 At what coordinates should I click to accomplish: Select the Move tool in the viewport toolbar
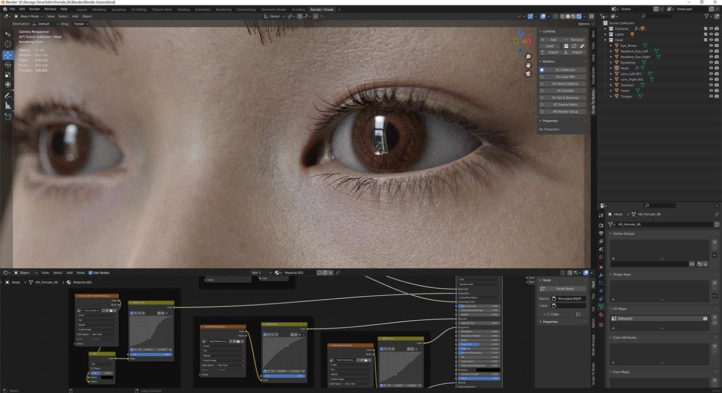[8, 55]
